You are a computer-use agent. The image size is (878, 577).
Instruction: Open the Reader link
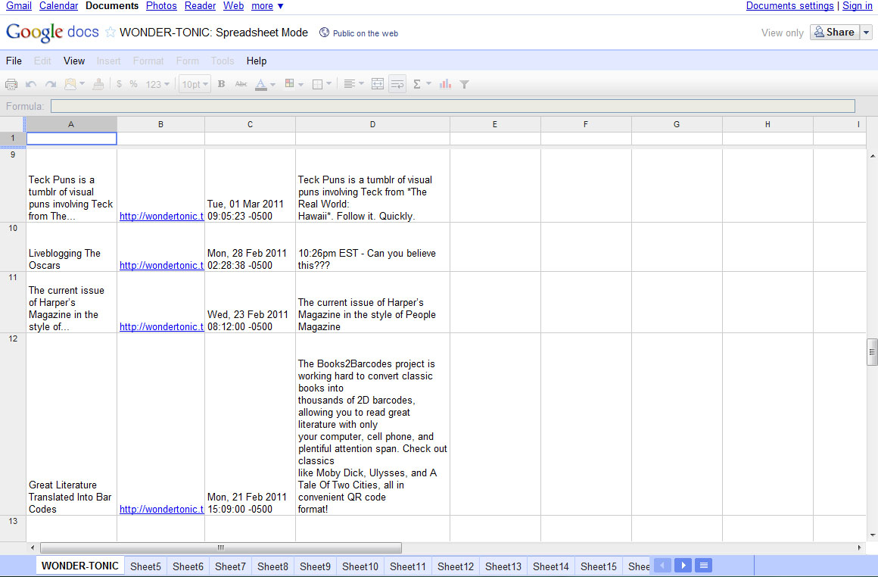coord(200,5)
